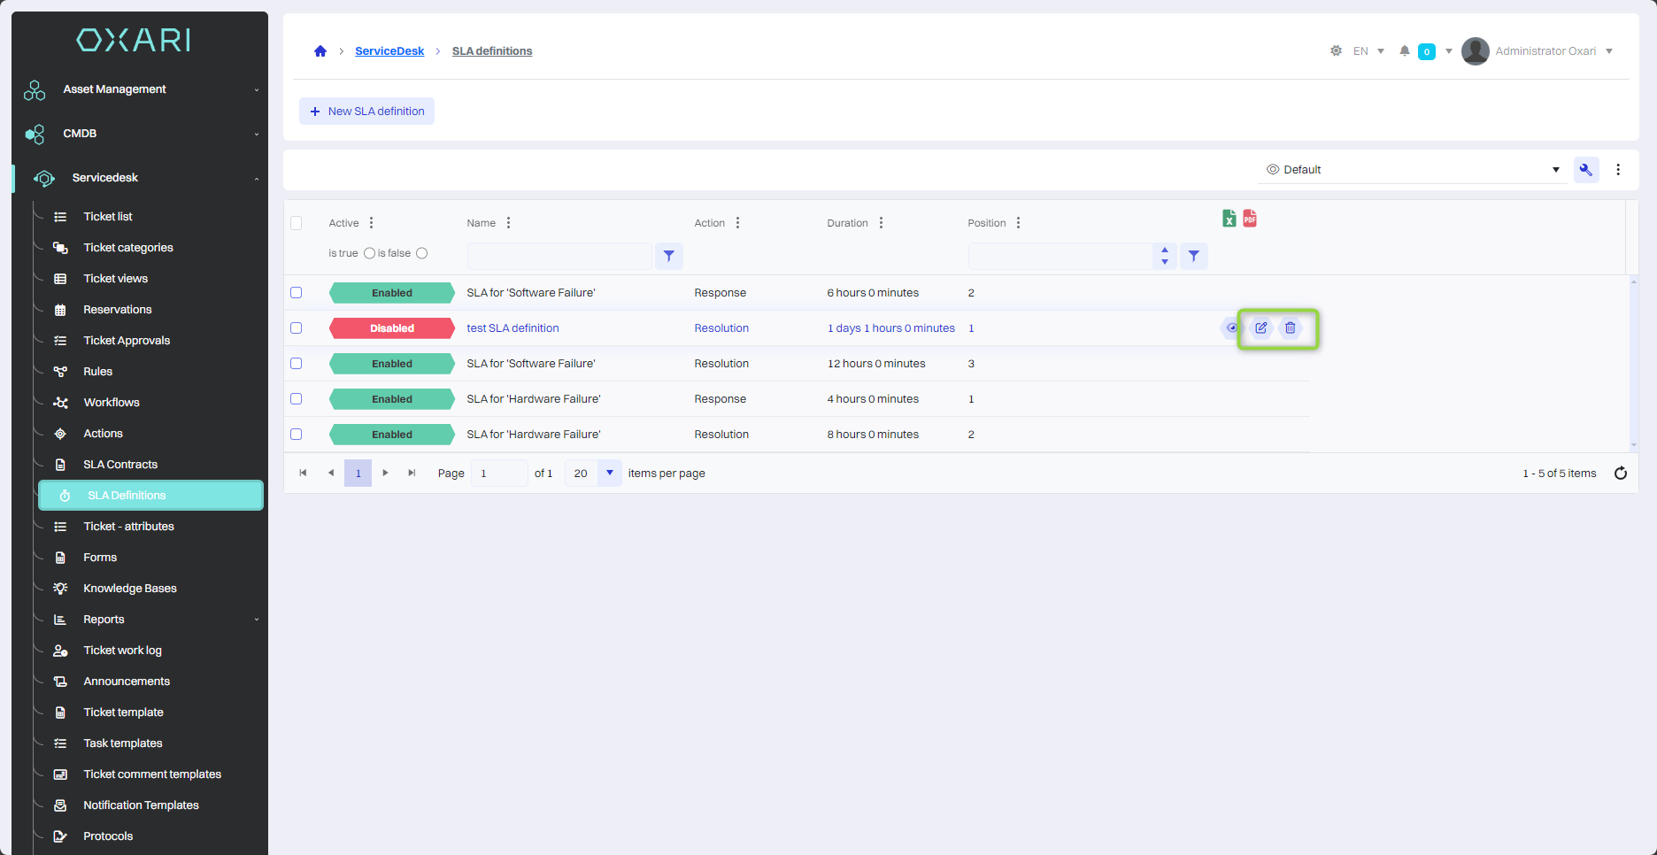Export table to Excel file
1657x855 pixels.
[1229, 219]
